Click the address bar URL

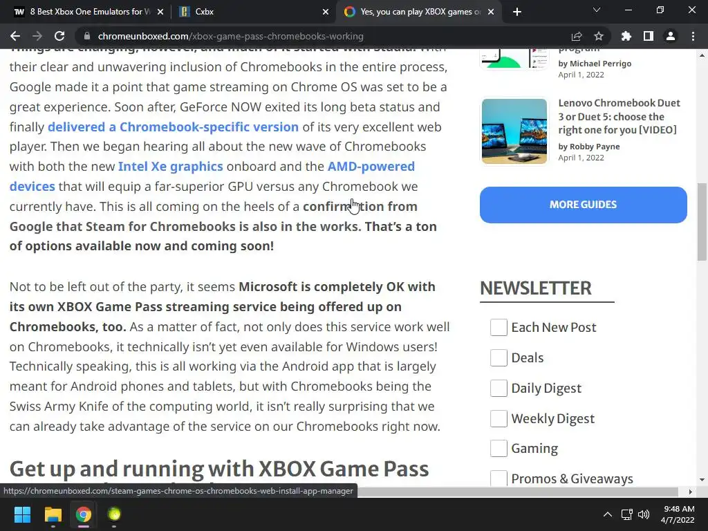point(230,36)
